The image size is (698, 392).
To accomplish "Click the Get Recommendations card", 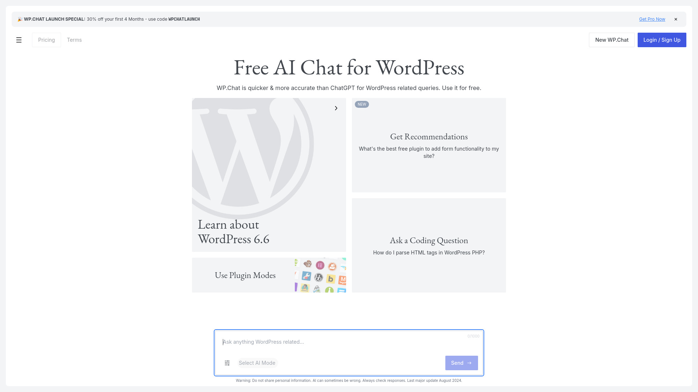I will (429, 145).
